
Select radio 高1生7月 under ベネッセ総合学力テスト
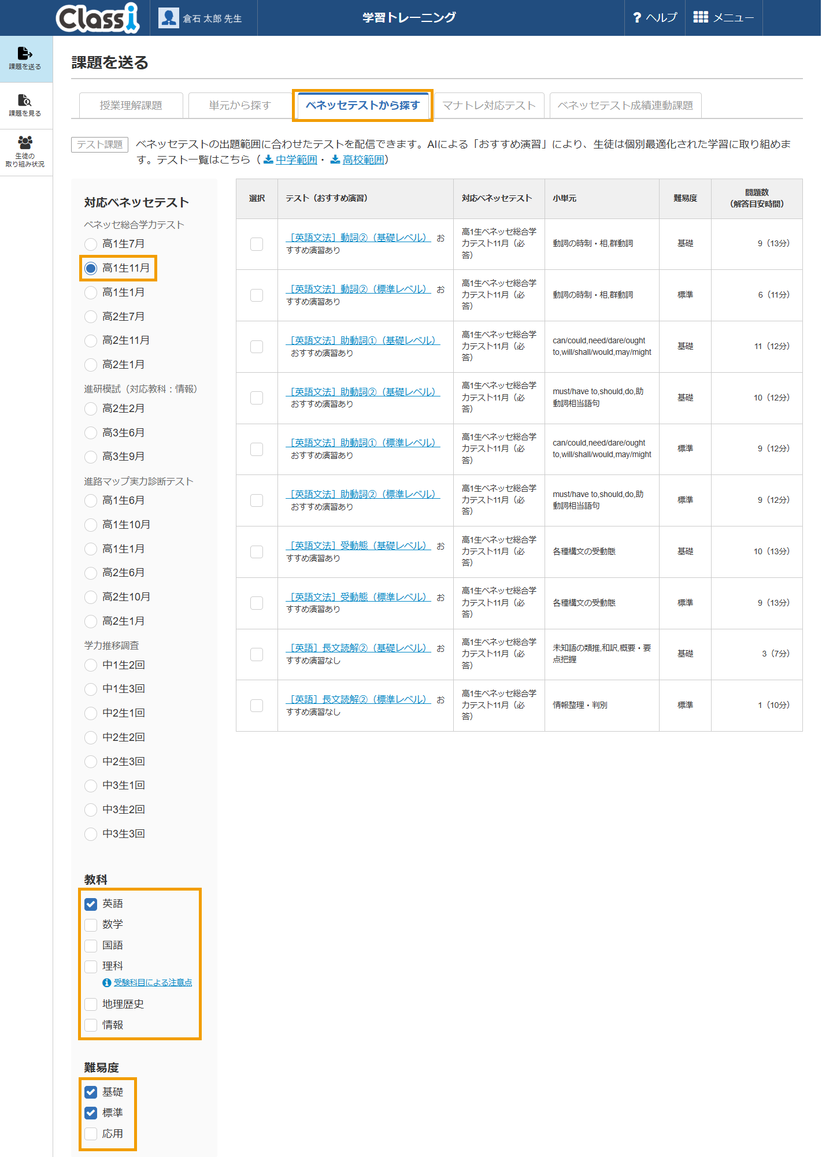coord(91,244)
